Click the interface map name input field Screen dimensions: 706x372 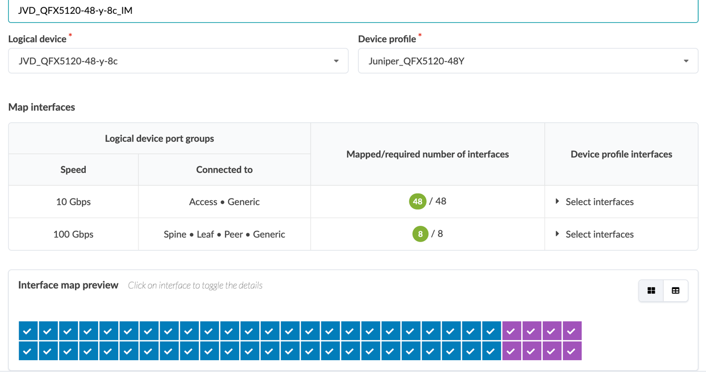(x=353, y=10)
